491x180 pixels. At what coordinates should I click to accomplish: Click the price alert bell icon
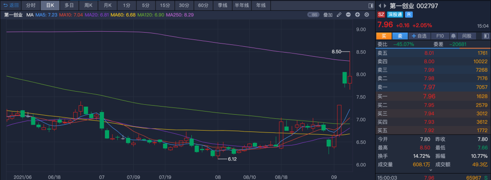click(453, 36)
